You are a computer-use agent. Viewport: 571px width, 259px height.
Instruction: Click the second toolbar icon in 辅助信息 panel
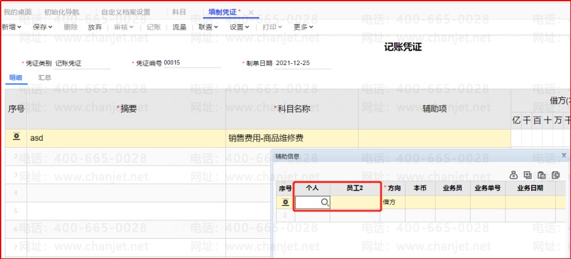(x=527, y=175)
